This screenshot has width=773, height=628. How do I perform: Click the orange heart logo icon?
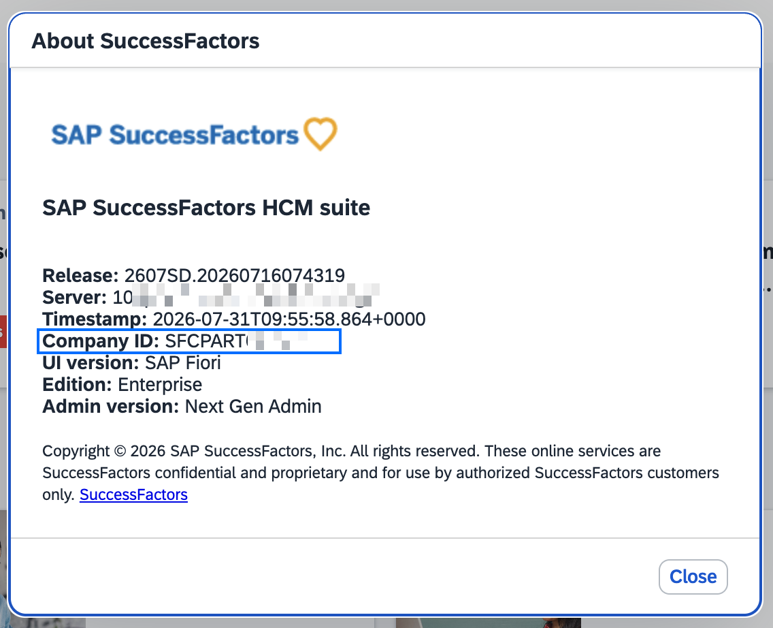point(320,134)
